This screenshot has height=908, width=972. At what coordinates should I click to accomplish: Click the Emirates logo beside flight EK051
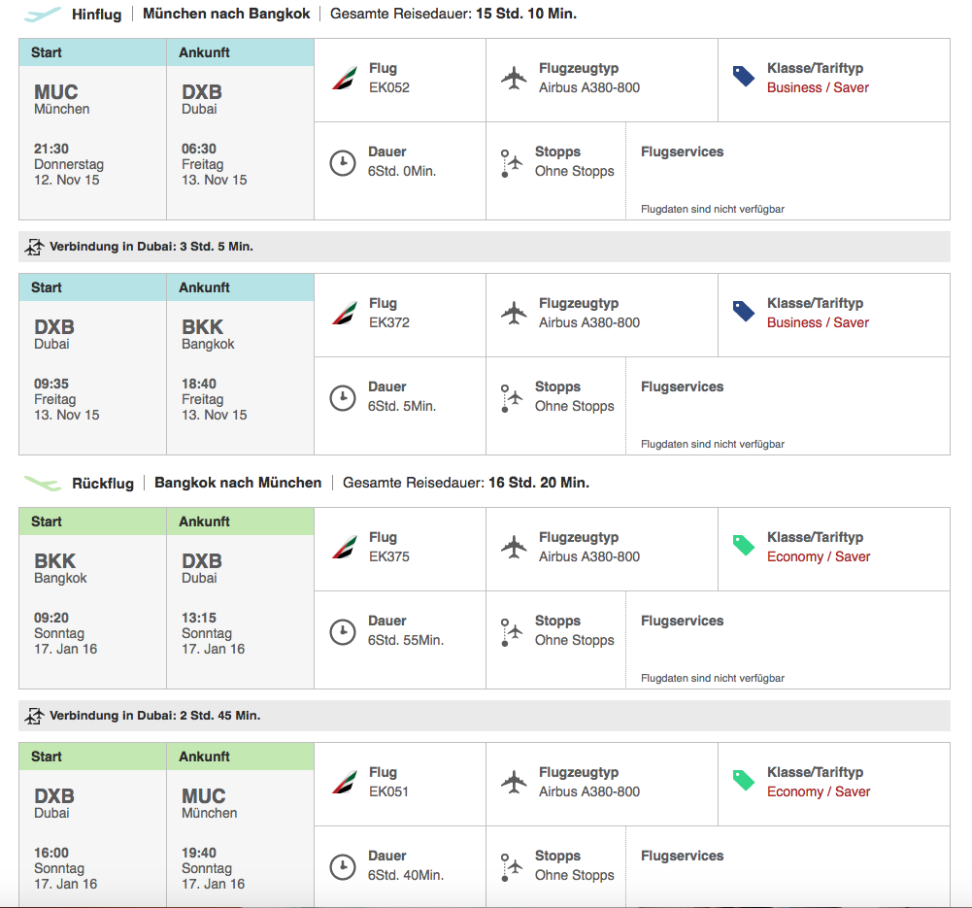[x=345, y=782]
